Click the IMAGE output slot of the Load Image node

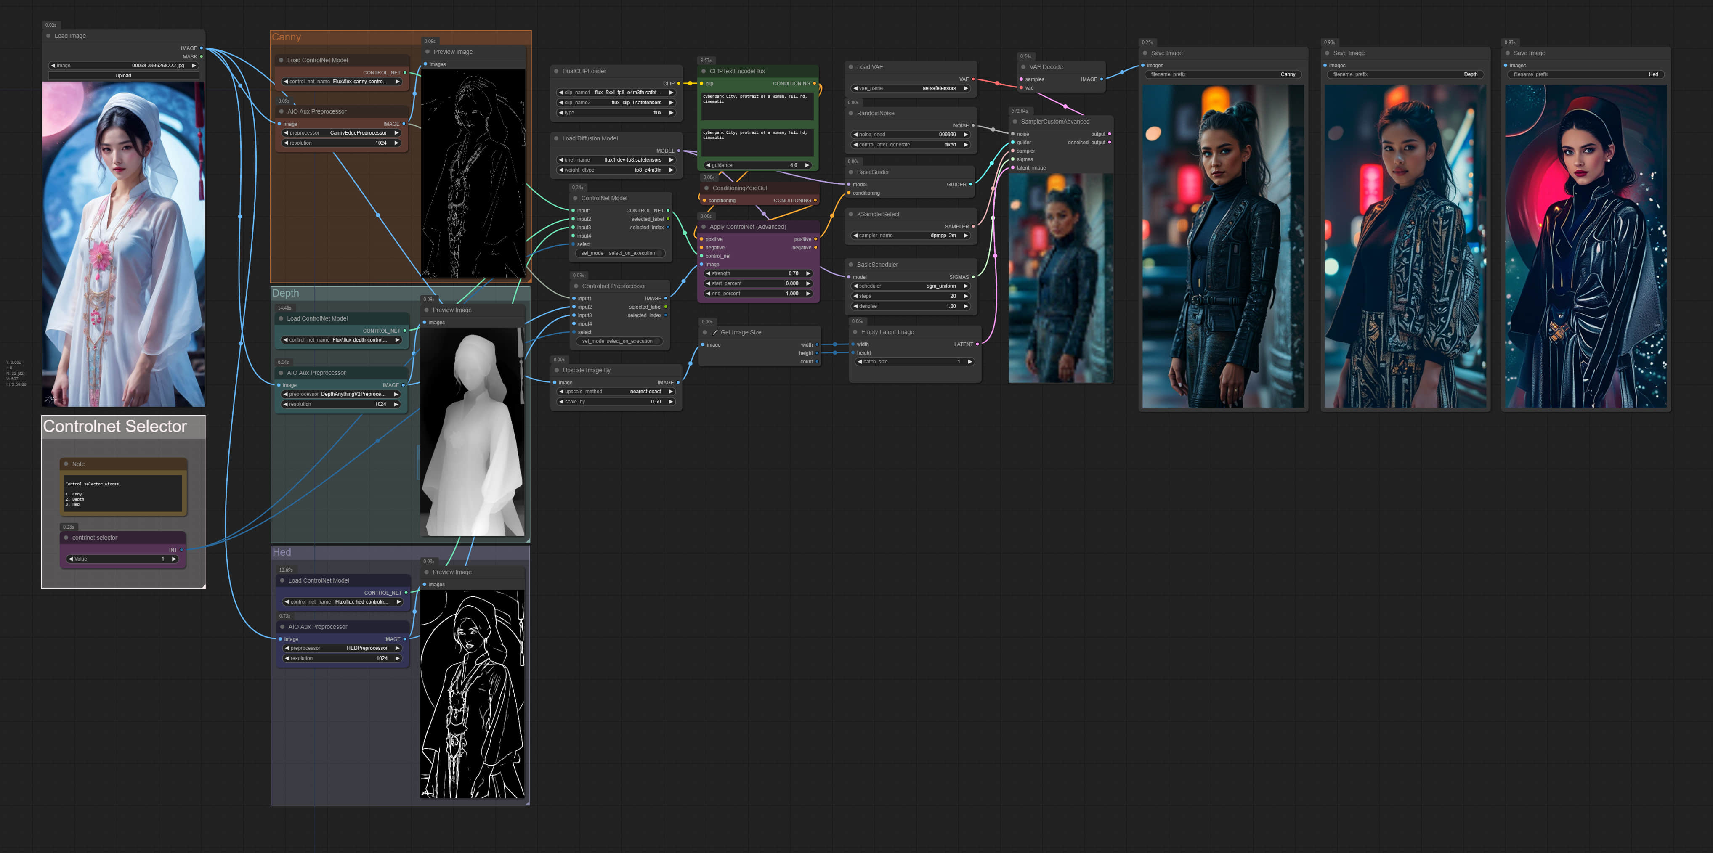point(201,48)
